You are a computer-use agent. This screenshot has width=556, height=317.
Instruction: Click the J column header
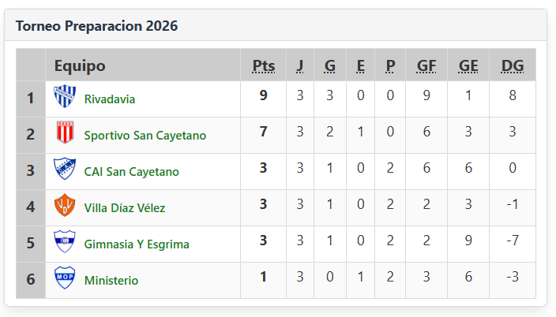pos(300,65)
